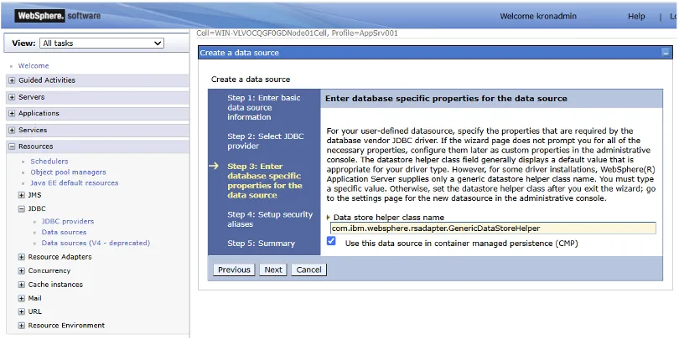Click the Data store helper class name label
Viewport: 679px width, 339px height.
pos(388,218)
